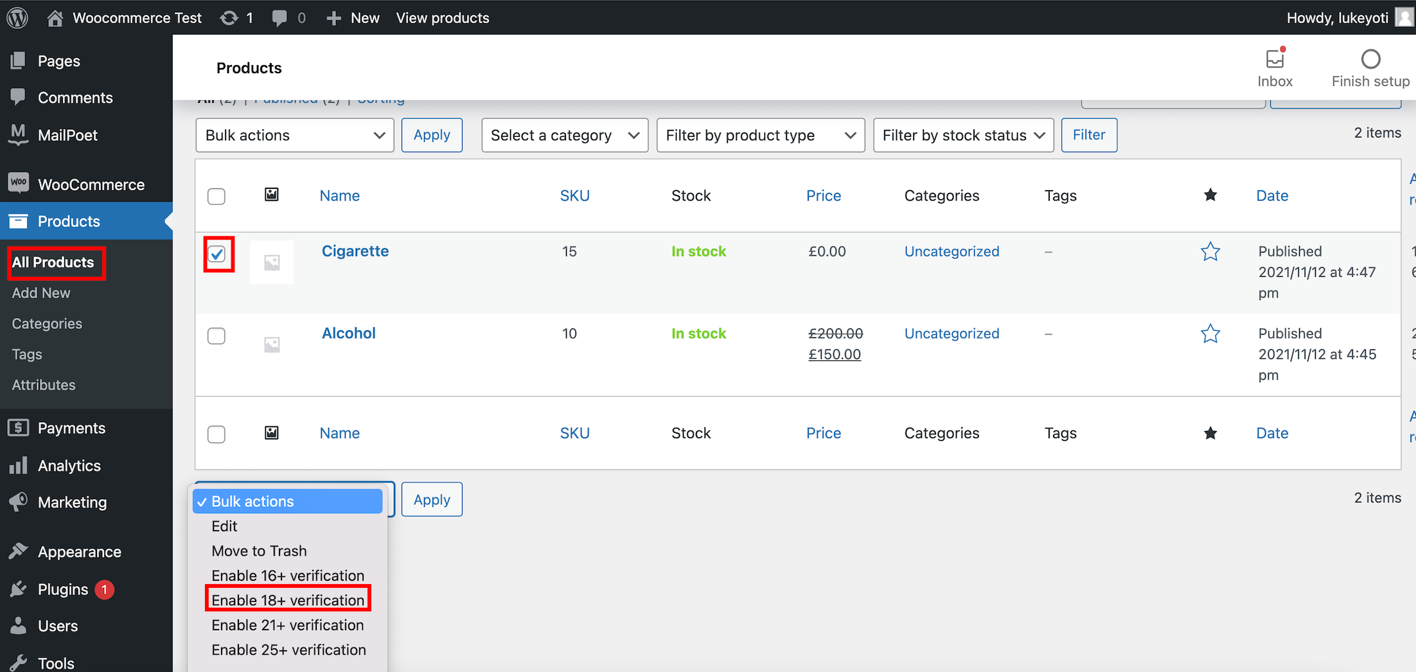Open the WordPress logo menu
This screenshot has width=1416, height=672.
(17, 17)
